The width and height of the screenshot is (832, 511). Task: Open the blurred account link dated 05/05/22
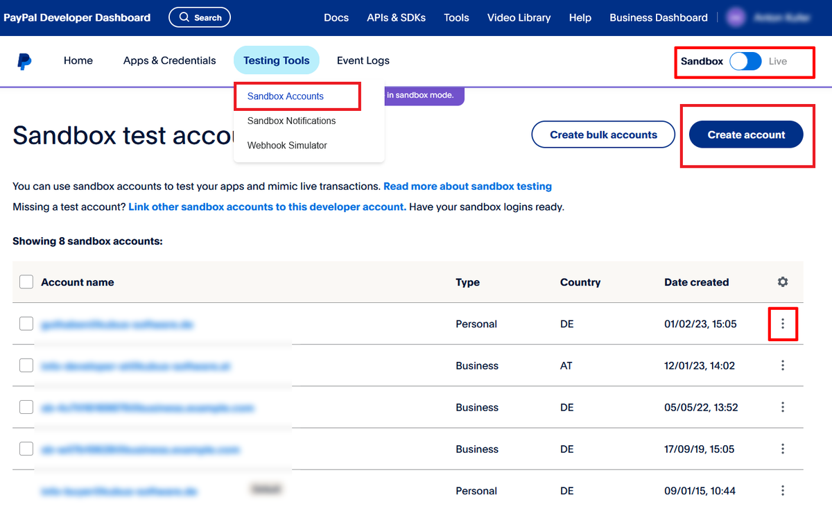[x=147, y=408]
